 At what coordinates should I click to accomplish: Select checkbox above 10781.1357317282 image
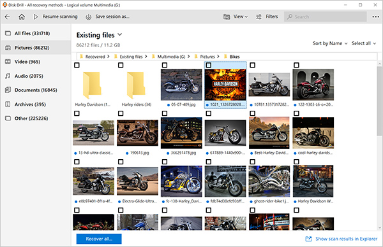coord(253,65)
